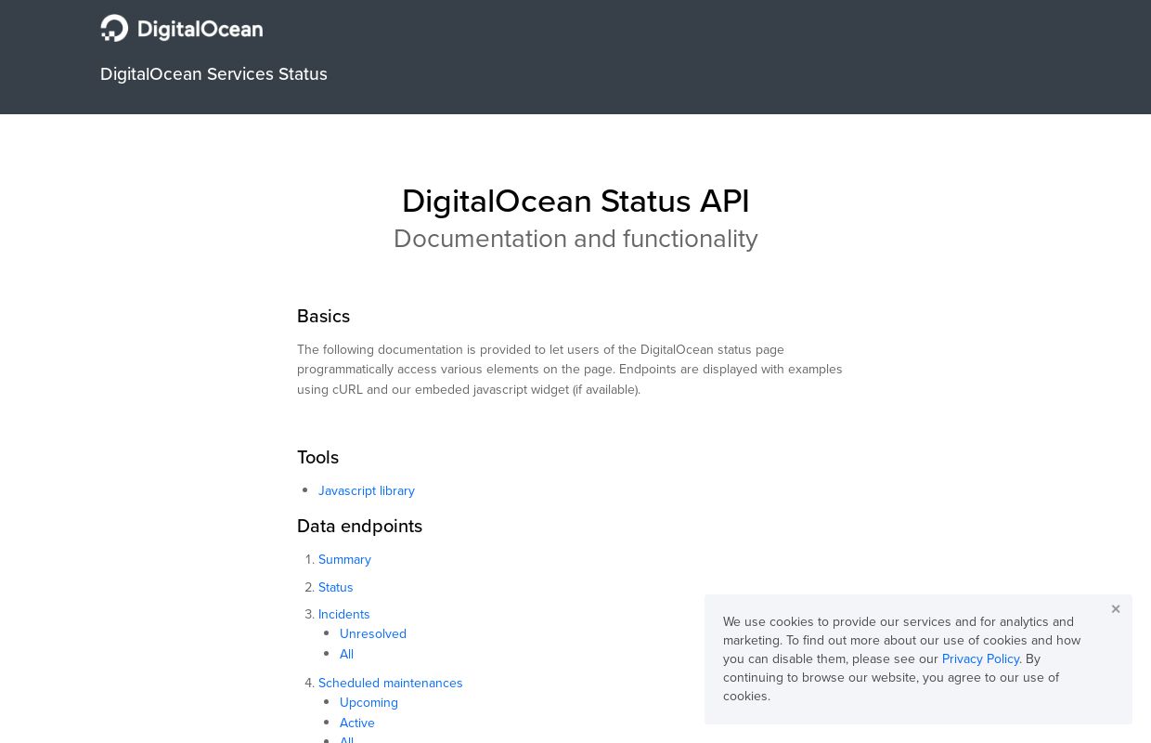Click the DigitalOcean logo icon
The height and width of the screenshot is (743, 1151).
[114, 28]
